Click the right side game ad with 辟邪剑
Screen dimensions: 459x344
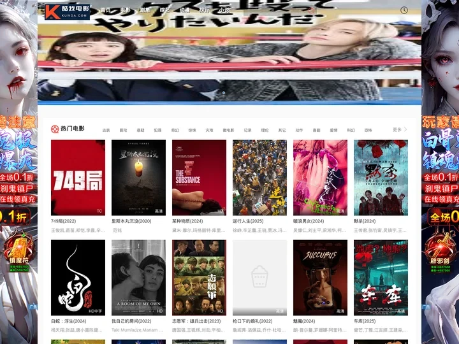pos(441,172)
